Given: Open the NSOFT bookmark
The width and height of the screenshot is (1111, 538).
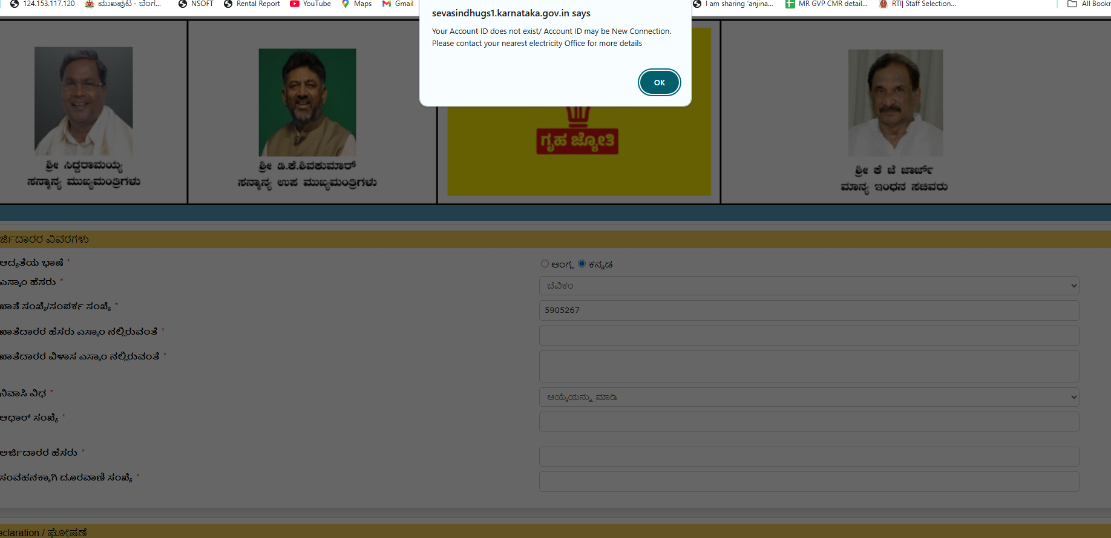Looking at the screenshot, I should (195, 4).
